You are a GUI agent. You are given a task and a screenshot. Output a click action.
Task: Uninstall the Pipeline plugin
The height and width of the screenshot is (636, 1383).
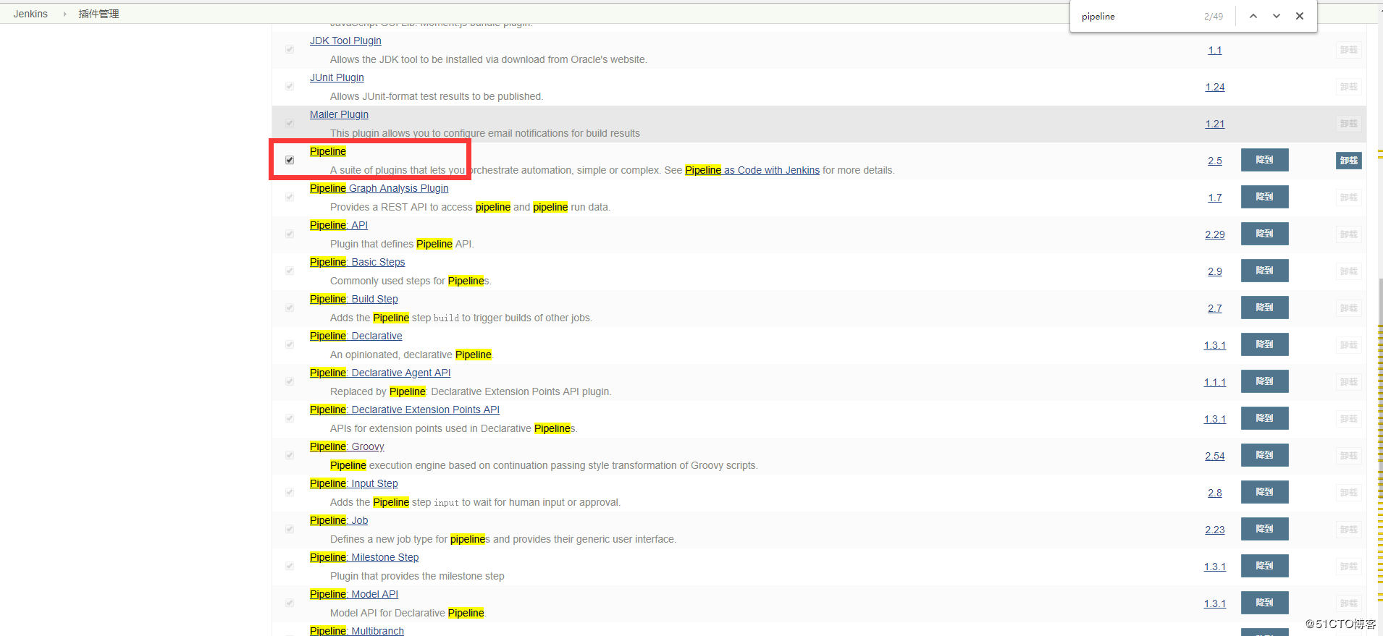[x=1349, y=161]
